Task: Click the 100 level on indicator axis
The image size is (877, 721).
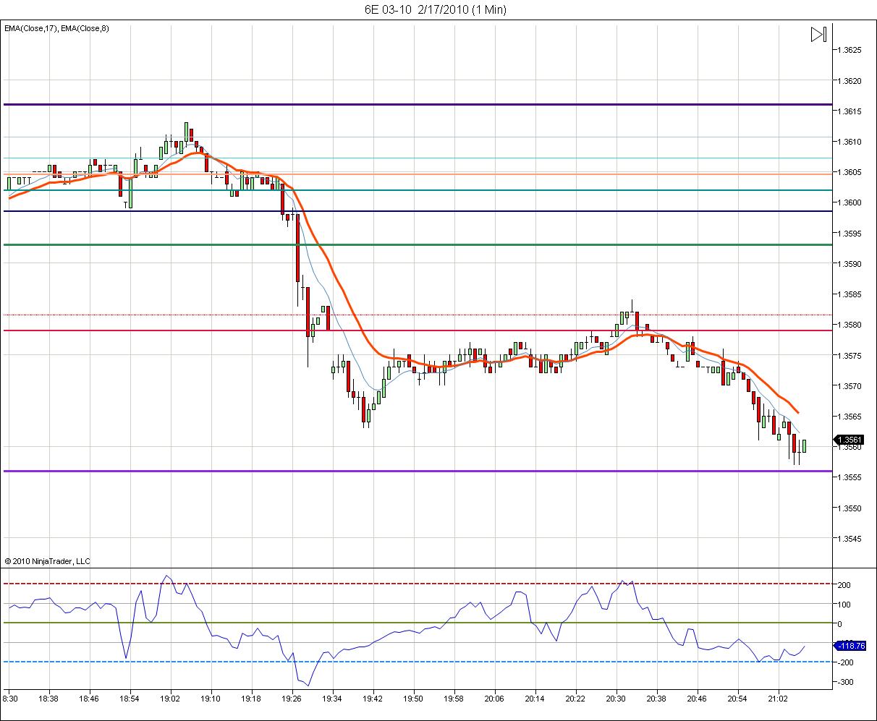Action: point(844,605)
